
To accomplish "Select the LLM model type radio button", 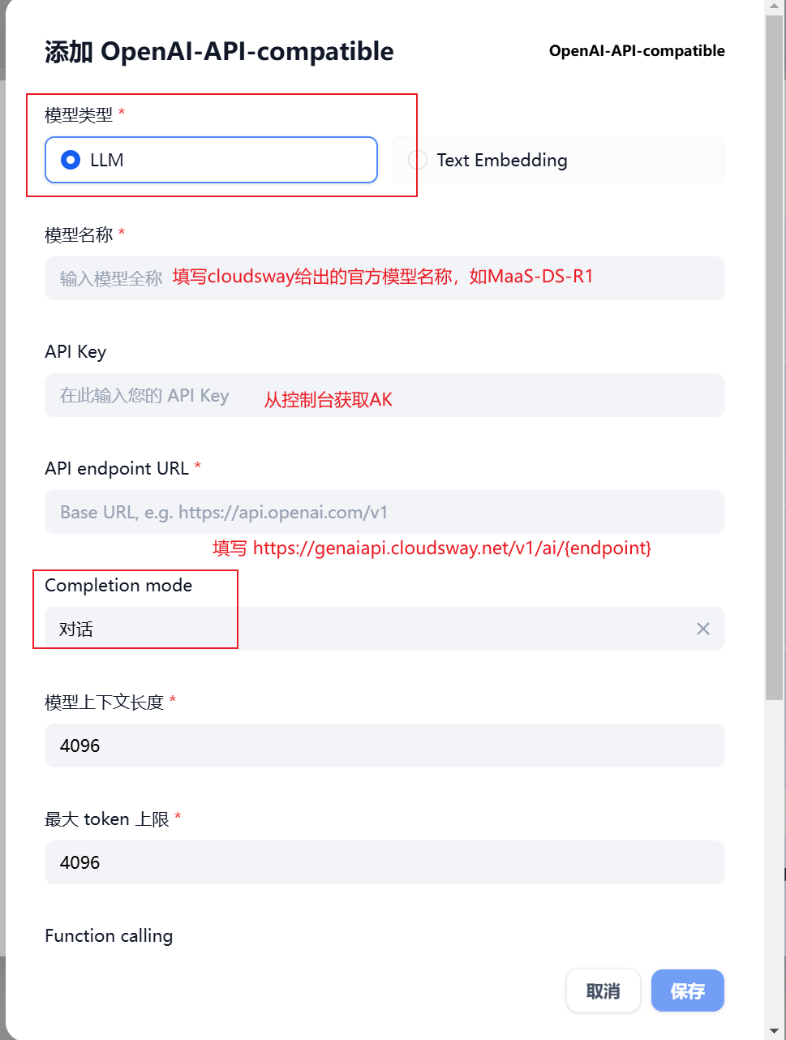I will [211, 160].
